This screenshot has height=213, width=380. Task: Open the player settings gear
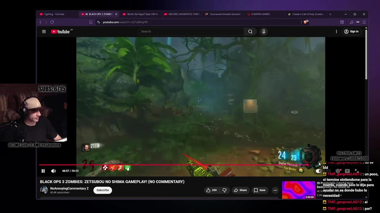coord(338,171)
